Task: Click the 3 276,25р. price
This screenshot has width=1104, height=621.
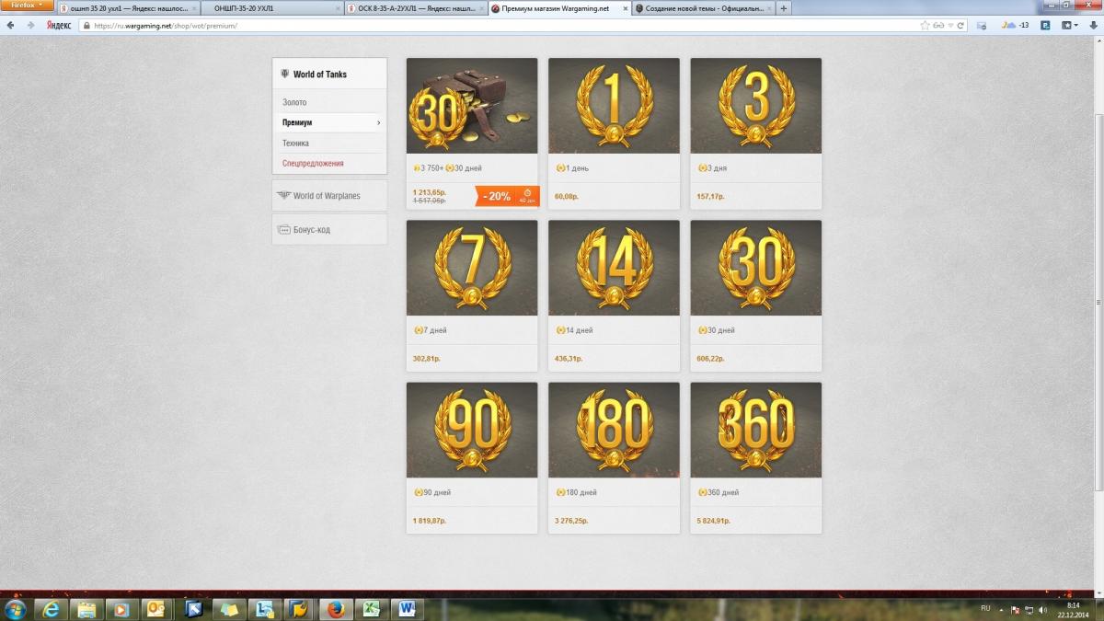Action: point(572,520)
